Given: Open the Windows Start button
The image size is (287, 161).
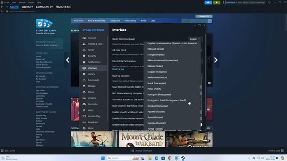Looking at the screenshot, I should point(103,158).
